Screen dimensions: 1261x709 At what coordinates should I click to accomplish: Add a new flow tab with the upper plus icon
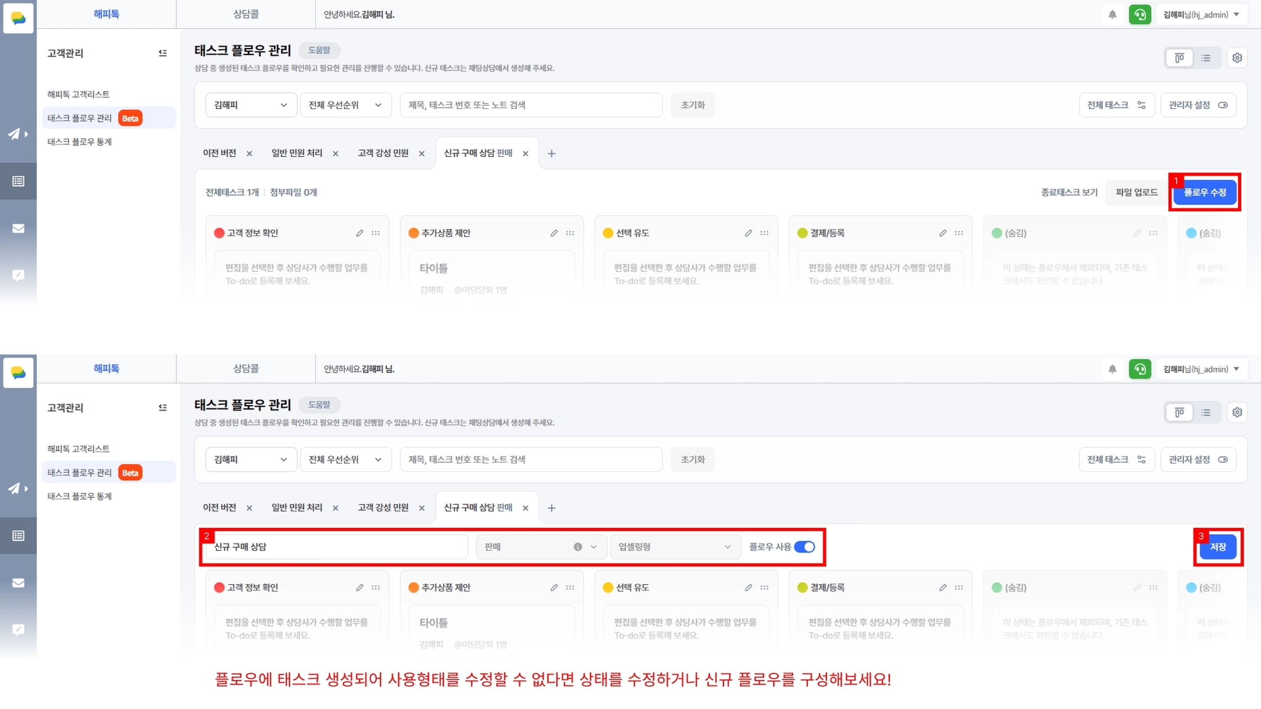click(x=551, y=154)
